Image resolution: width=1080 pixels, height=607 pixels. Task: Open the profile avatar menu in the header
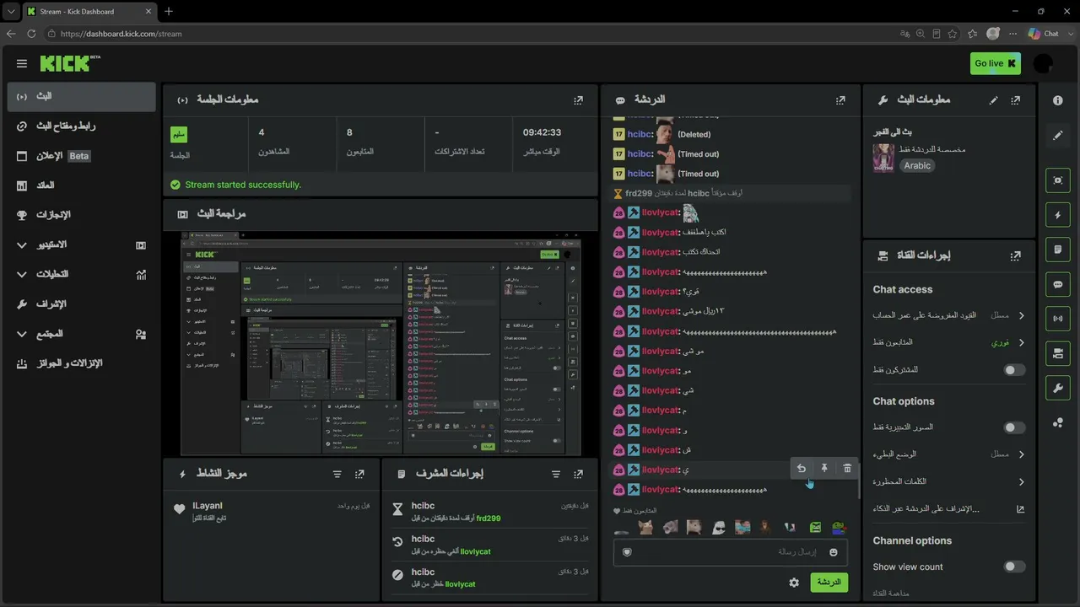click(1043, 63)
